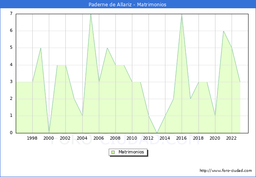This screenshot has width=256, height=177.
Task: Click the chart title 'Paderne de Allariz - Matrimonios'
Action: click(127, 4)
